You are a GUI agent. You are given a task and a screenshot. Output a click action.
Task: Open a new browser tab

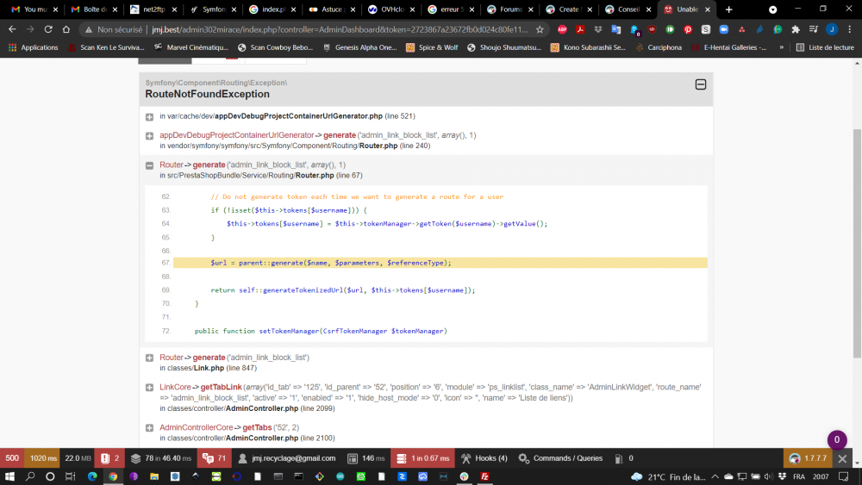[729, 9]
